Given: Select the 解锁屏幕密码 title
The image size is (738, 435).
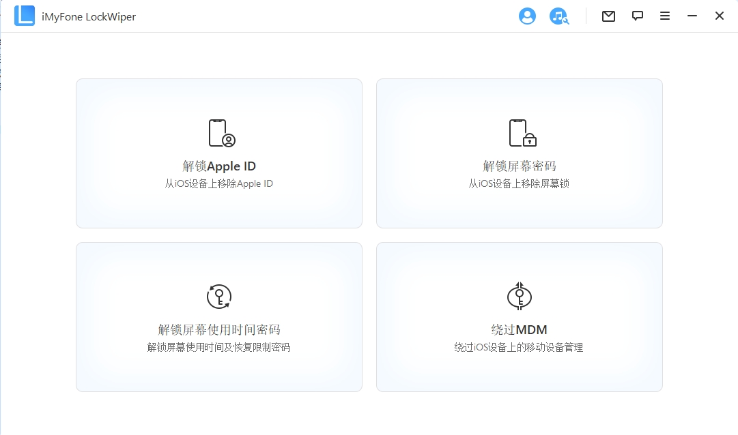Looking at the screenshot, I should tap(519, 166).
